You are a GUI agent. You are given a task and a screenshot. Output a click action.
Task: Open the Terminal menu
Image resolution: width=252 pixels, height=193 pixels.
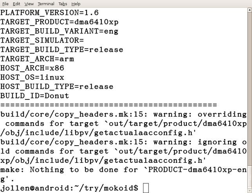click(46, 4)
